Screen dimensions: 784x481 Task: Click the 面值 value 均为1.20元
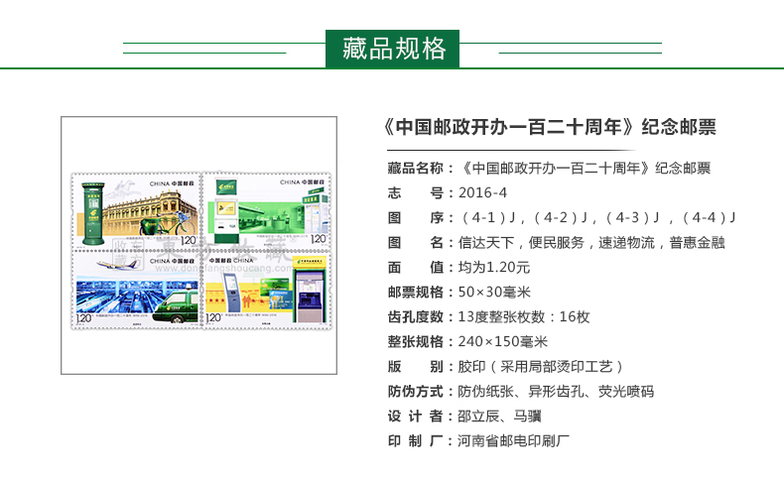tap(494, 267)
